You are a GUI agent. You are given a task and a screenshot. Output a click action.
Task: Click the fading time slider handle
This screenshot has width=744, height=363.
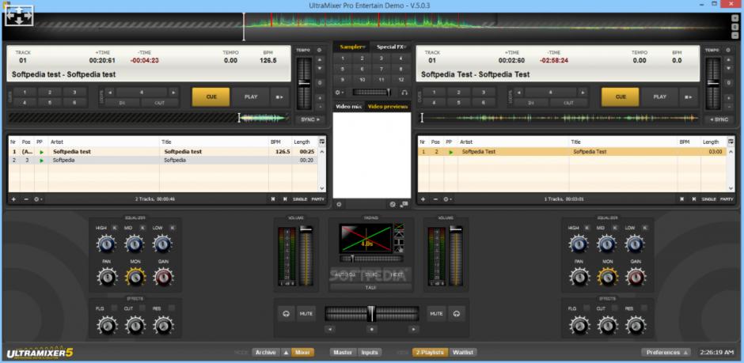tap(352, 259)
